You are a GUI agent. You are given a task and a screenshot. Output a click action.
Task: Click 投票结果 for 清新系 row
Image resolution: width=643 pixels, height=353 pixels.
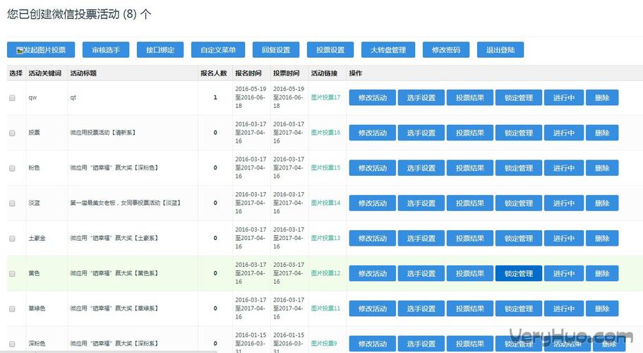[470, 133]
